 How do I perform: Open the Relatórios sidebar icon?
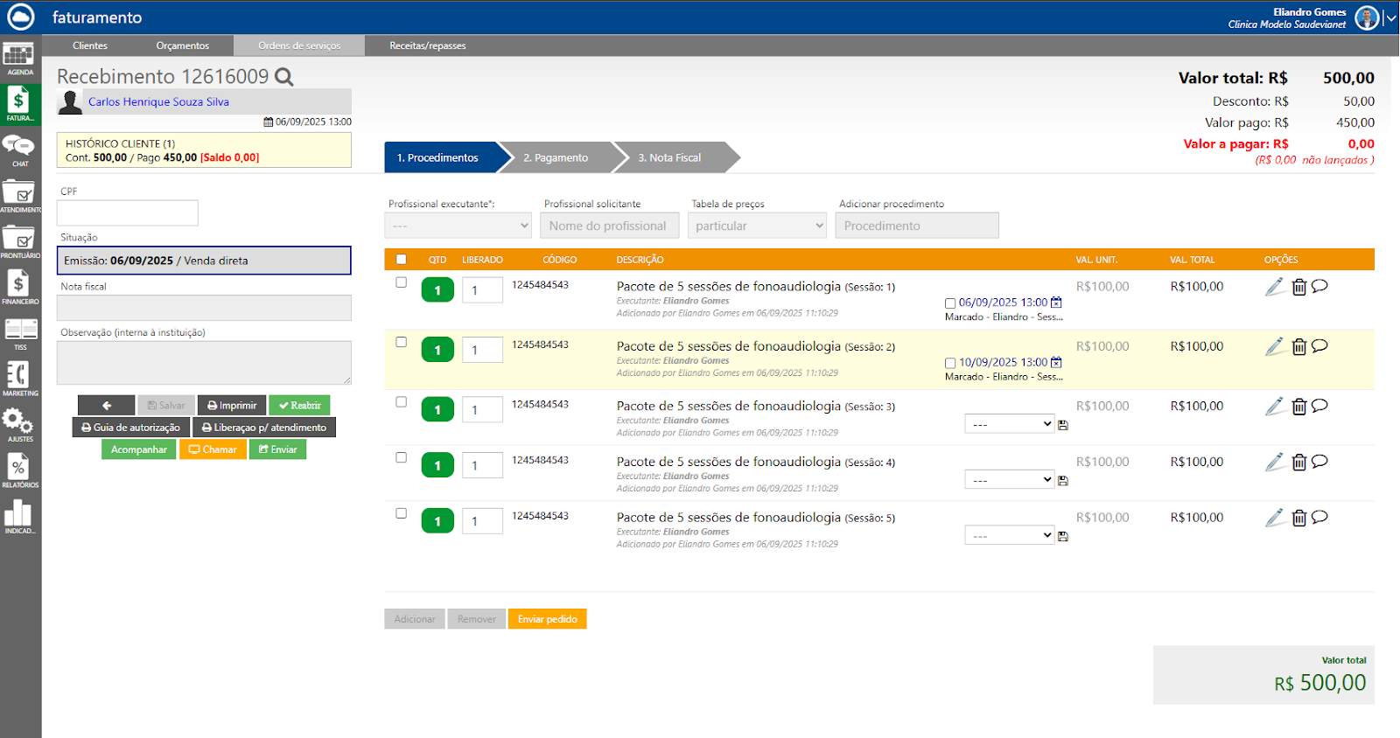[19, 471]
